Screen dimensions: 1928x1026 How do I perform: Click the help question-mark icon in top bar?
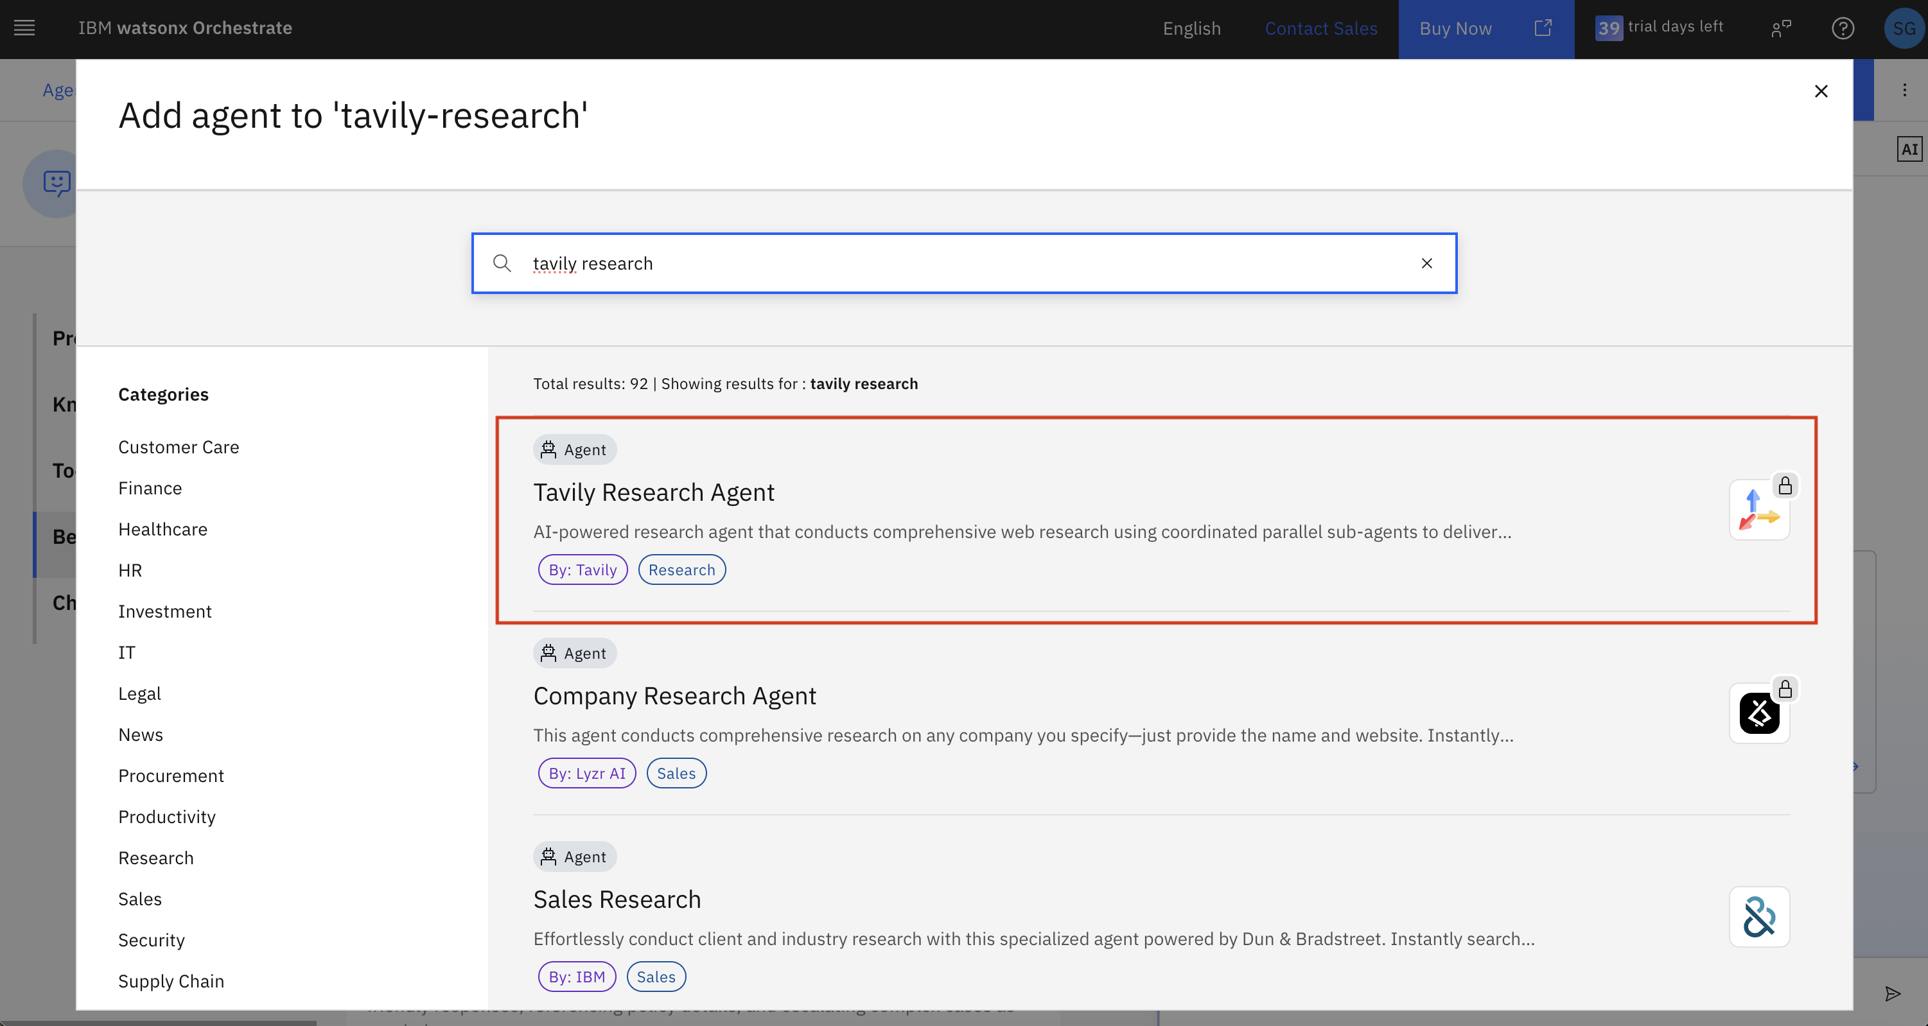(x=1843, y=28)
